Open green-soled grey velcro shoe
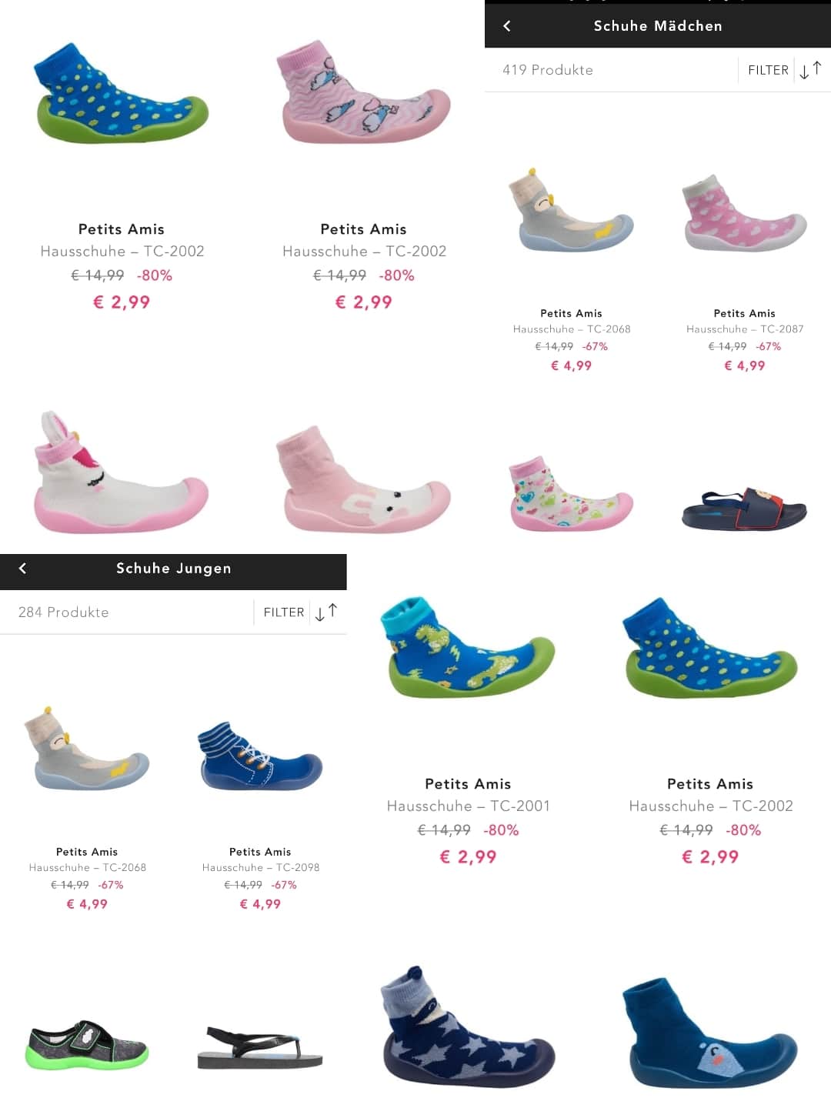 click(x=87, y=1045)
